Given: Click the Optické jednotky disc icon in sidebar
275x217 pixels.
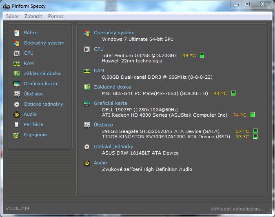Looking at the screenshot, I should (x=17, y=104).
